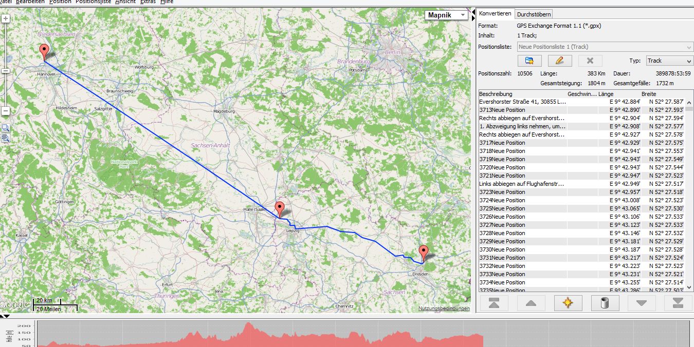Click the delete position trash cylinder button
694x347 pixels.
click(x=605, y=303)
